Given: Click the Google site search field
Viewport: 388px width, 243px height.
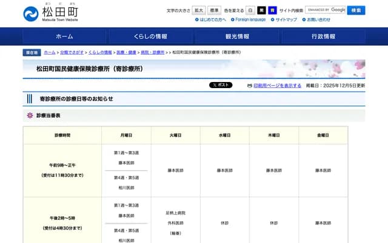Looking at the screenshot, I should pyautogui.click(x=325, y=10).
